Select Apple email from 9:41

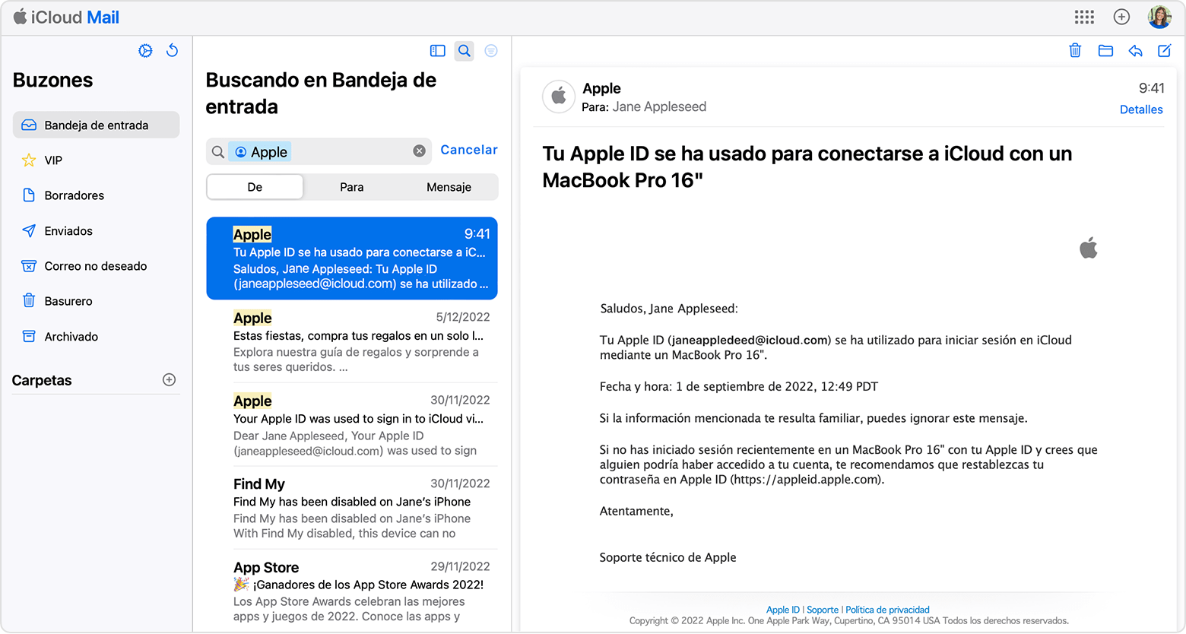352,258
